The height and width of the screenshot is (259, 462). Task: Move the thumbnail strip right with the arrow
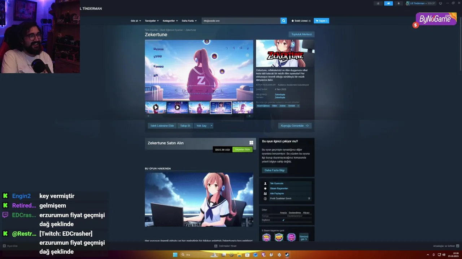click(250, 116)
